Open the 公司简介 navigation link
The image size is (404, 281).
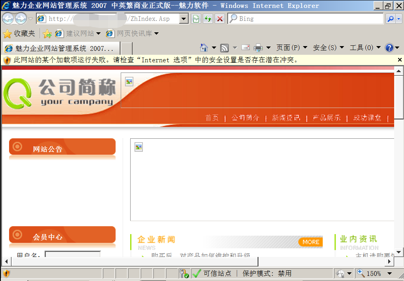(x=245, y=118)
